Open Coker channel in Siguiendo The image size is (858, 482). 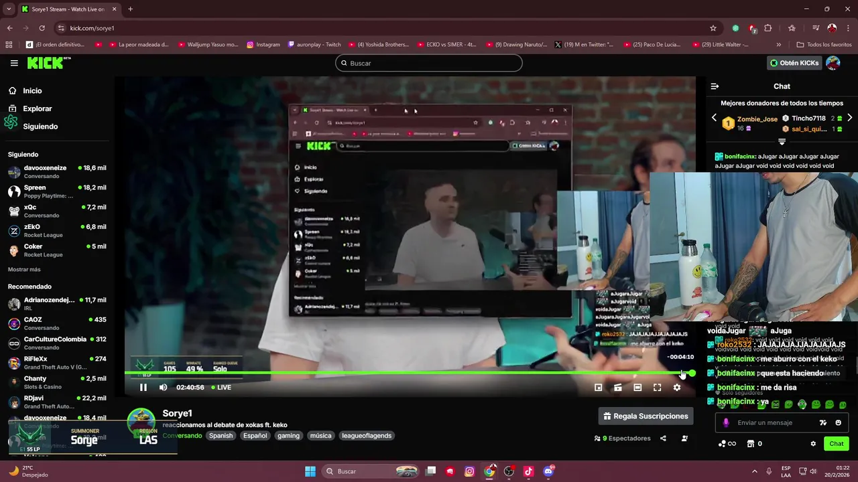[x=57, y=250]
